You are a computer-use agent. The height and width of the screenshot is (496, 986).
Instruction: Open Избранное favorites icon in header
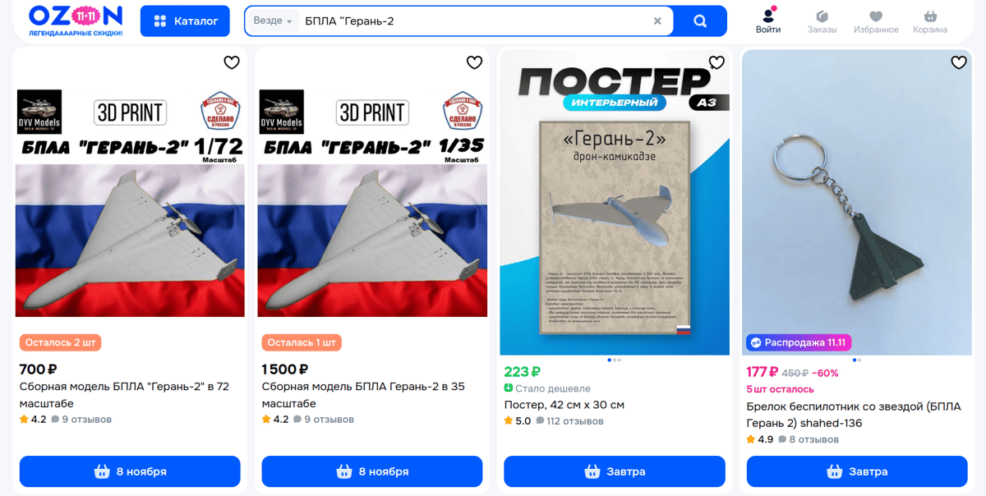[x=876, y=21]
